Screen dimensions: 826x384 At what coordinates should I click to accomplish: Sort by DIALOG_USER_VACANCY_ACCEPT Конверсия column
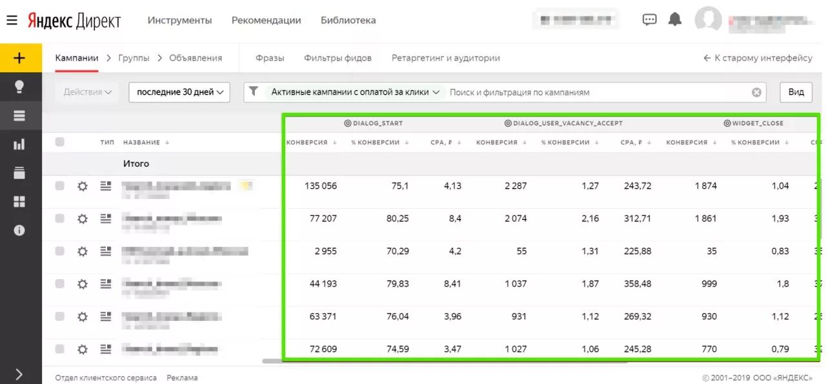(501, 142)
